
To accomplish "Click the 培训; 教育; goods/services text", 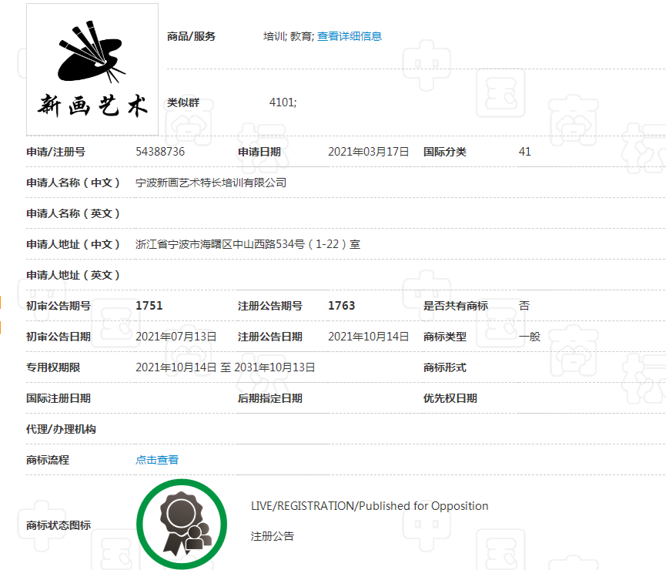I will pyautogui.click(x=289, y=36).
